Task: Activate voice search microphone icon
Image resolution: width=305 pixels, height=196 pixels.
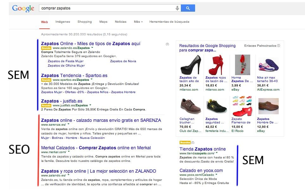Action: pyautogui.click(x=177, y=8)
